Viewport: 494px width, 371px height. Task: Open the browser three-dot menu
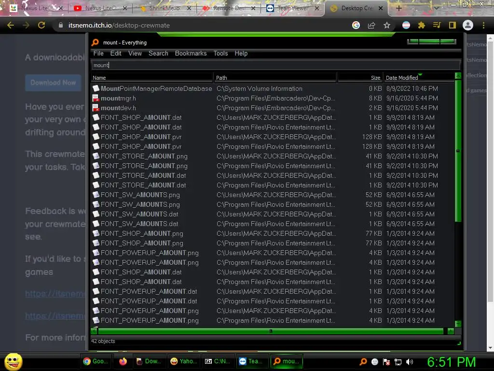tap(483, 25)
